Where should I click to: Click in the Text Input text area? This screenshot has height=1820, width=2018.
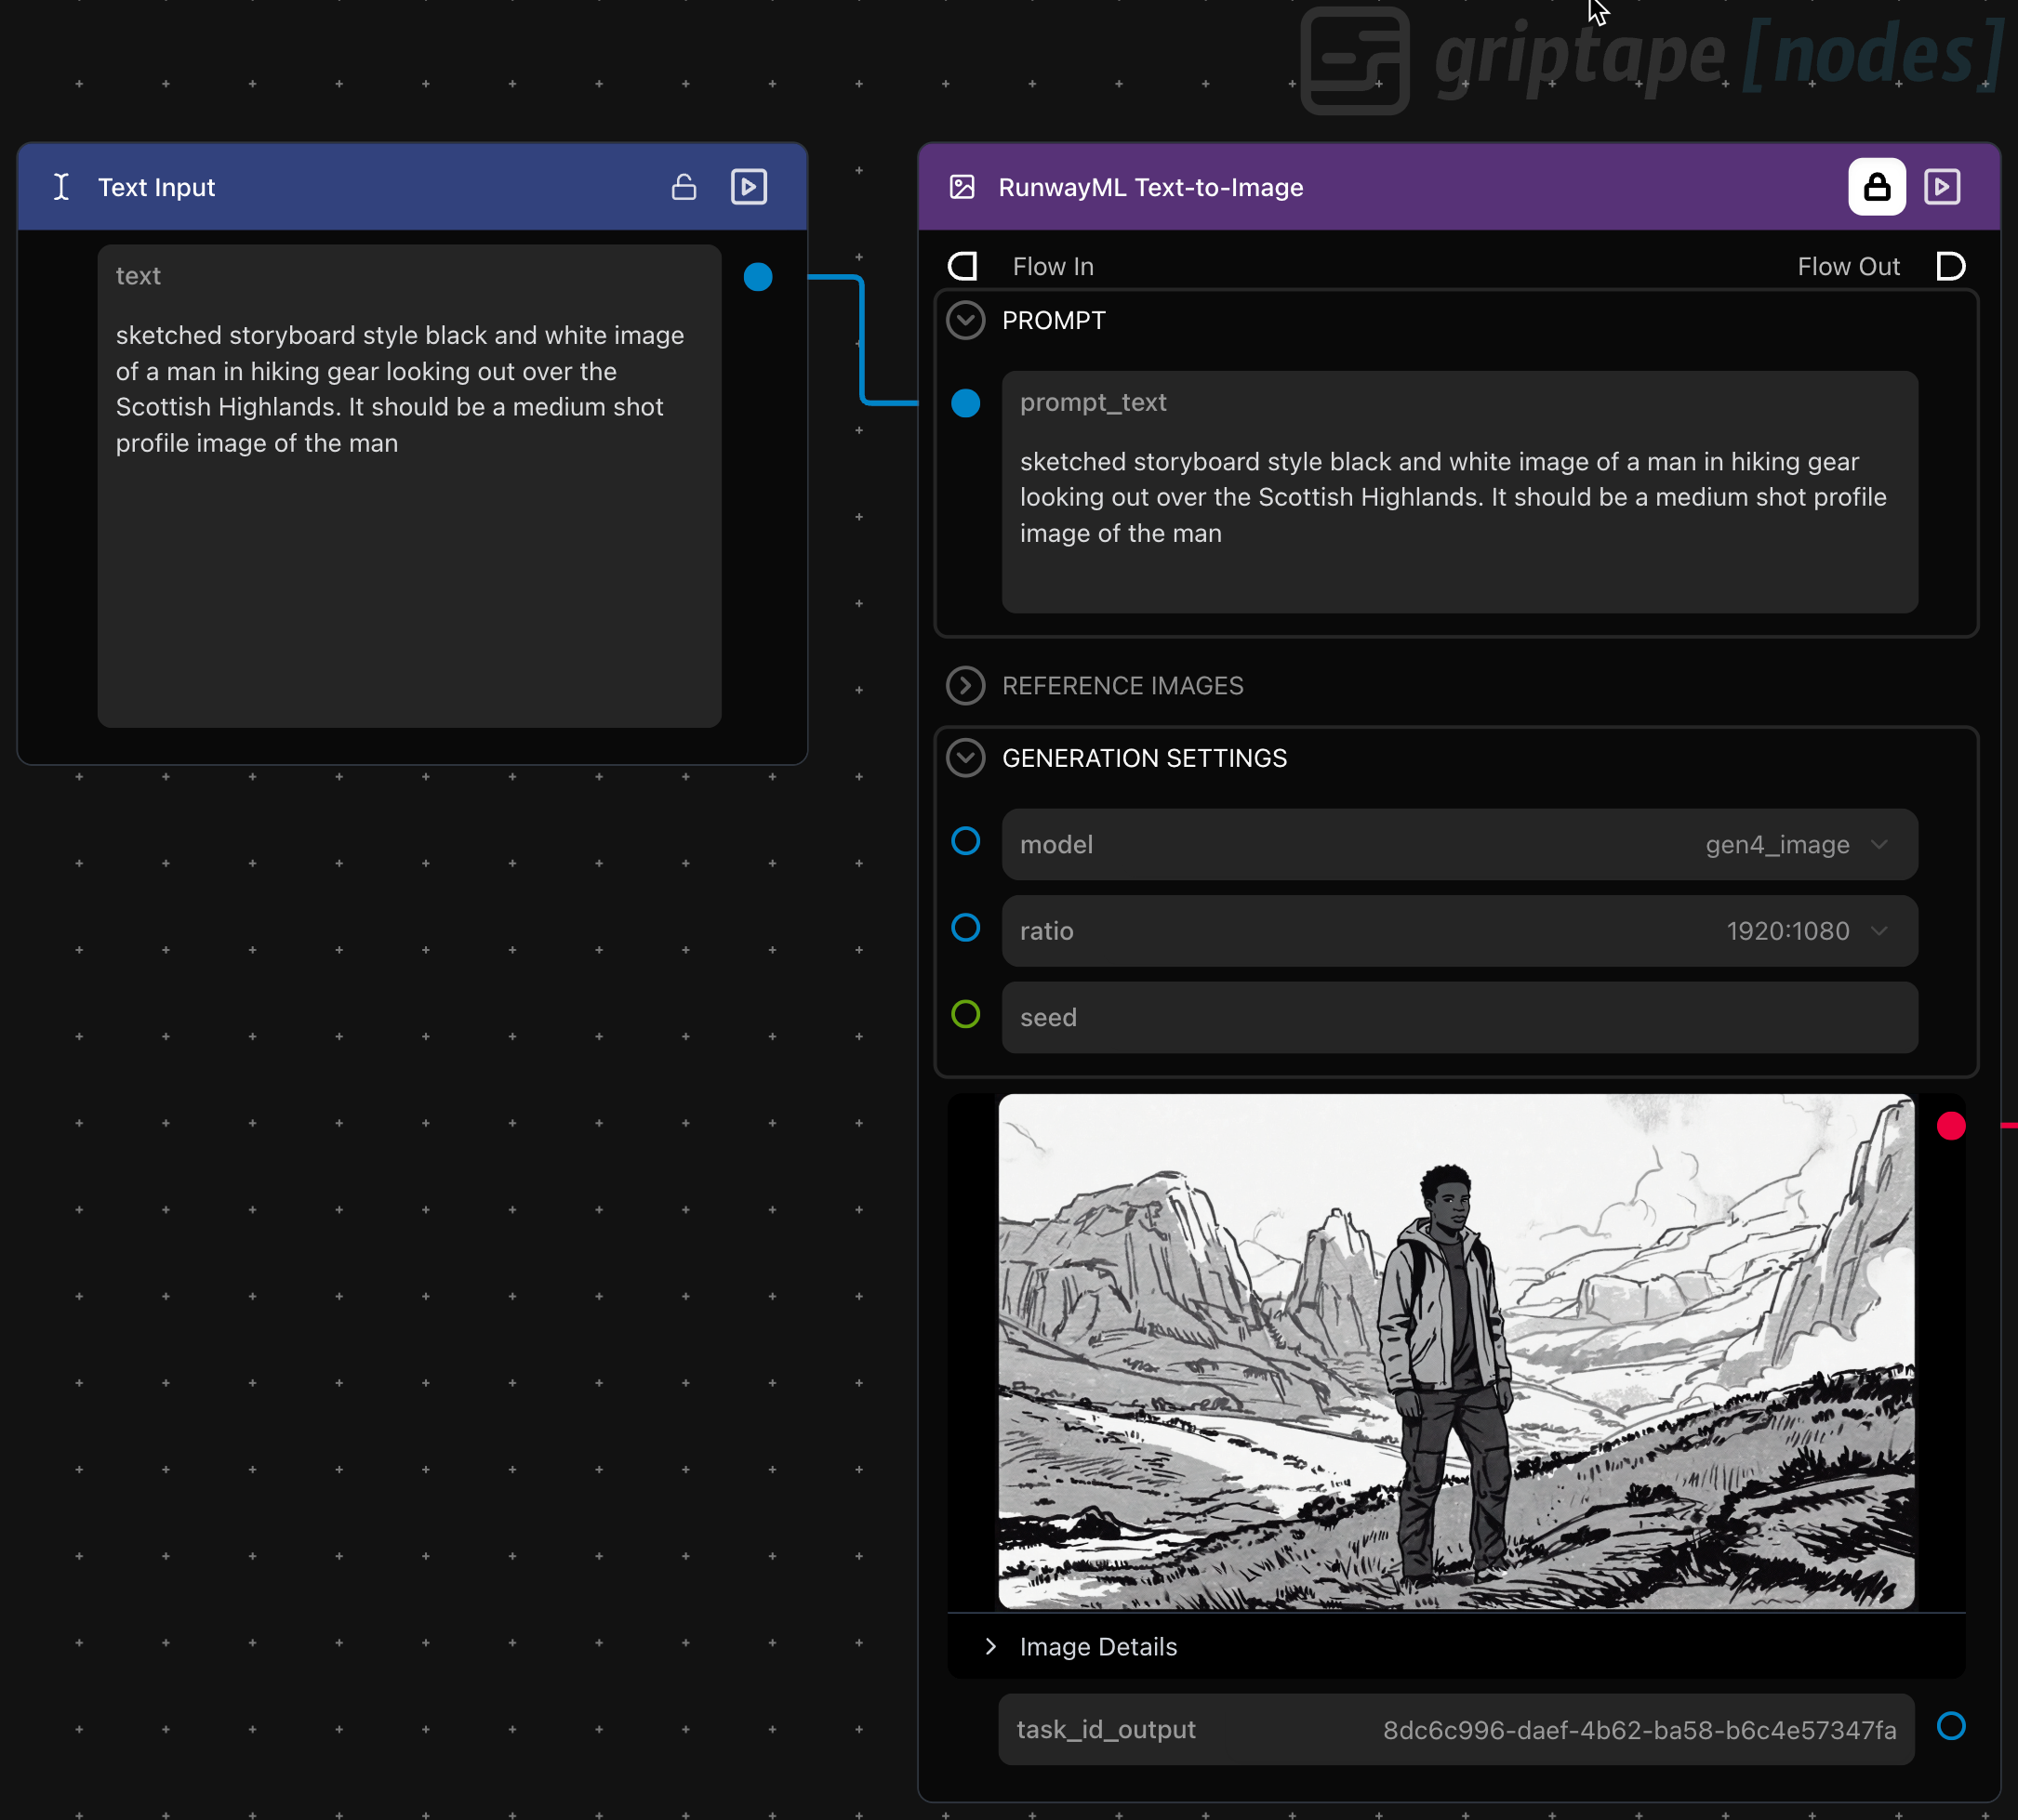pyautogui.click(x=409, y=486)
